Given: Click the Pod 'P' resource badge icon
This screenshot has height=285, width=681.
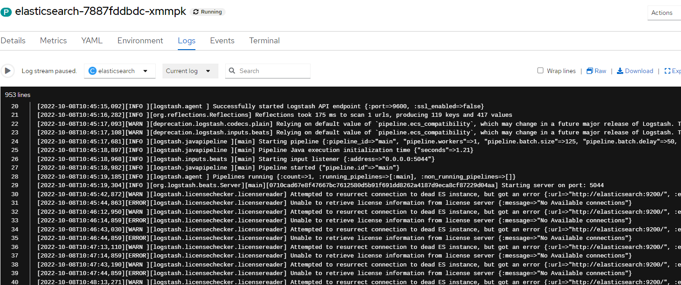Looking at the screenshot, I should click(x=6, y=13).
